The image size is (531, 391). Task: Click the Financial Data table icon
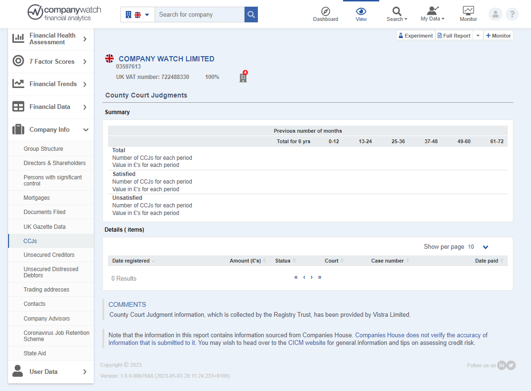coord(18,107)
